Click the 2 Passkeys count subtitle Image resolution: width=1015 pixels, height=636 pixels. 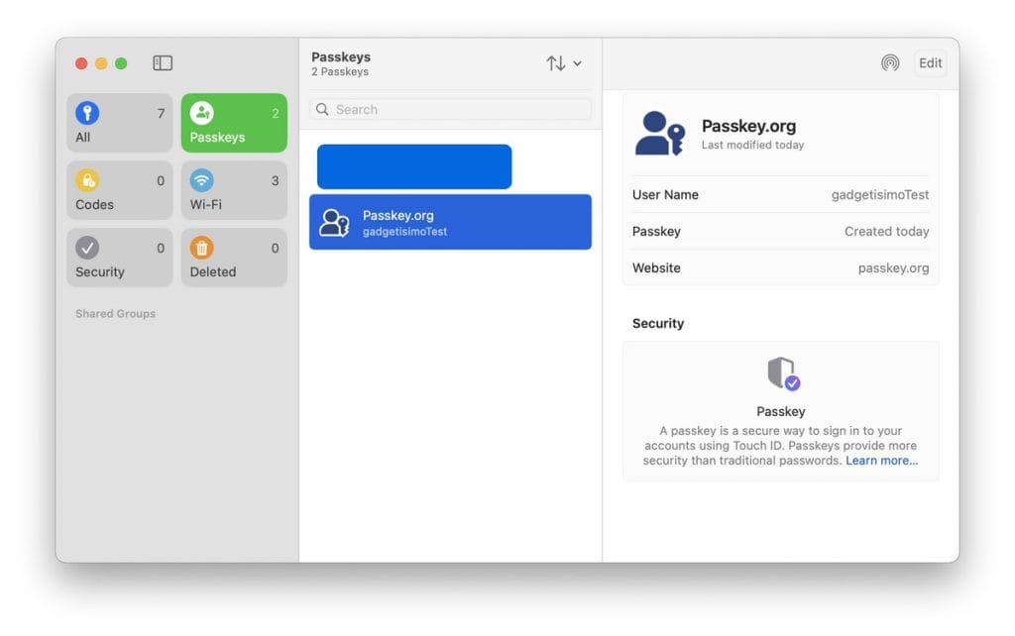(x=340, y=71)
